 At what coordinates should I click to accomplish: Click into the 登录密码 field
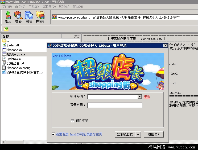tap(115, 105)
